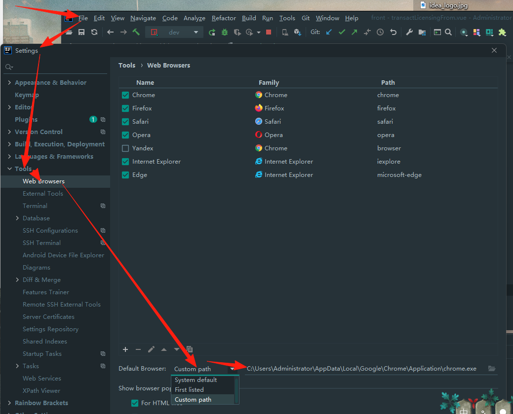Open Default Browser dropdown arrow
Screen dimensions: 513x414
pos(232,369)
